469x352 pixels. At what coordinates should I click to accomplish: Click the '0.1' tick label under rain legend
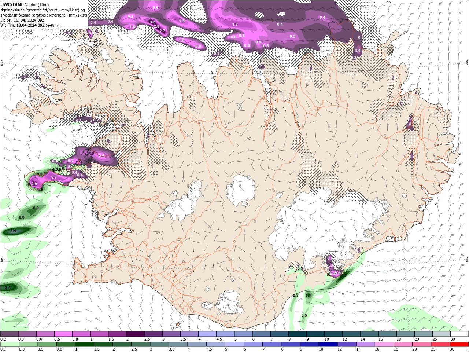pyautogui.click(x=4, y=349)
